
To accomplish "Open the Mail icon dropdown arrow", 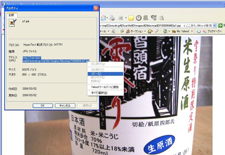I will pyautogui.click(x=107, y=18).
